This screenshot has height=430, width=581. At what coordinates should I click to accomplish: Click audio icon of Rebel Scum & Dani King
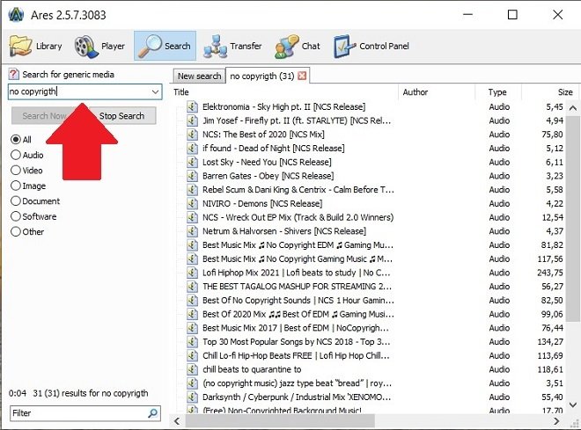(192, 190)
